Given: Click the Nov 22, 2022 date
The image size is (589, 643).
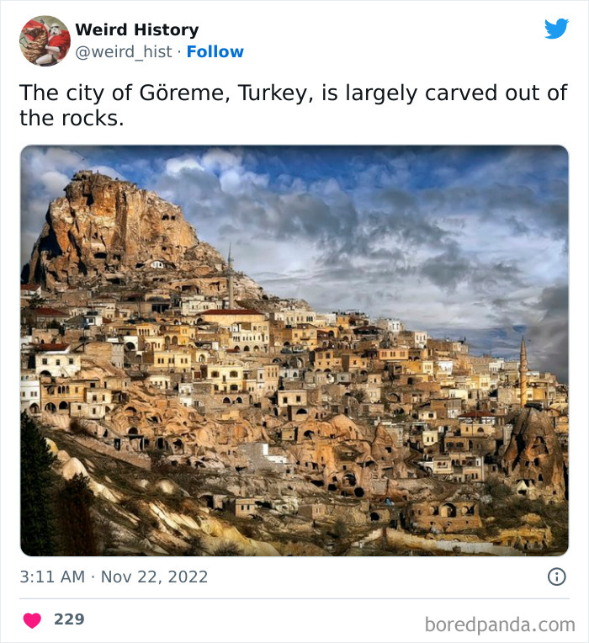Looking at the screenshot, I should (155, 577).
